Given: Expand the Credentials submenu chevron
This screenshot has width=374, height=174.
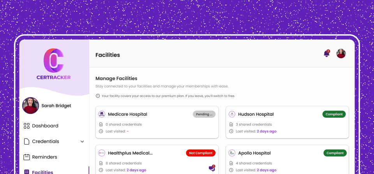Looking at the screenshot, I should (x=82, y=141).
